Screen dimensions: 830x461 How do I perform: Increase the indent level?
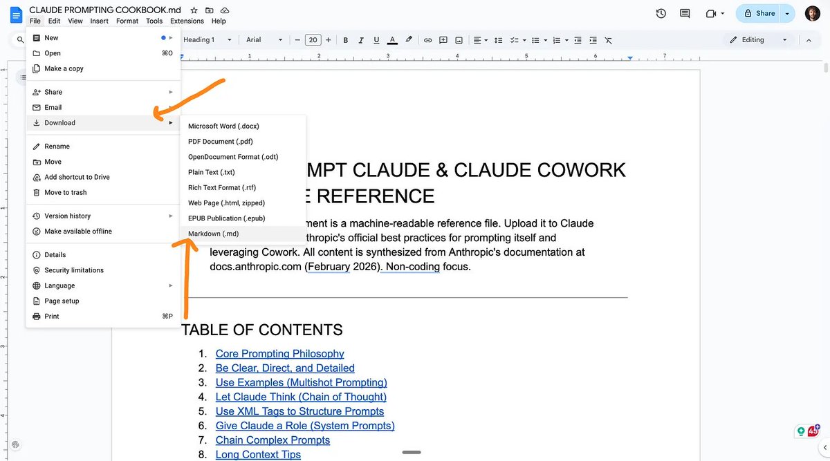click(593, 40)
